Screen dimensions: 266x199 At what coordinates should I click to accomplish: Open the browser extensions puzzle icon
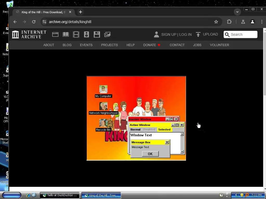[x=229, y=22]
